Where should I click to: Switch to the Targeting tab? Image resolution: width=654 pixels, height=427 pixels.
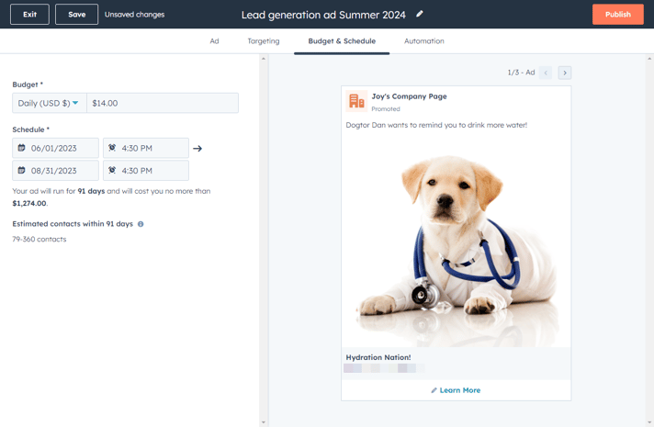pos(264,41)
